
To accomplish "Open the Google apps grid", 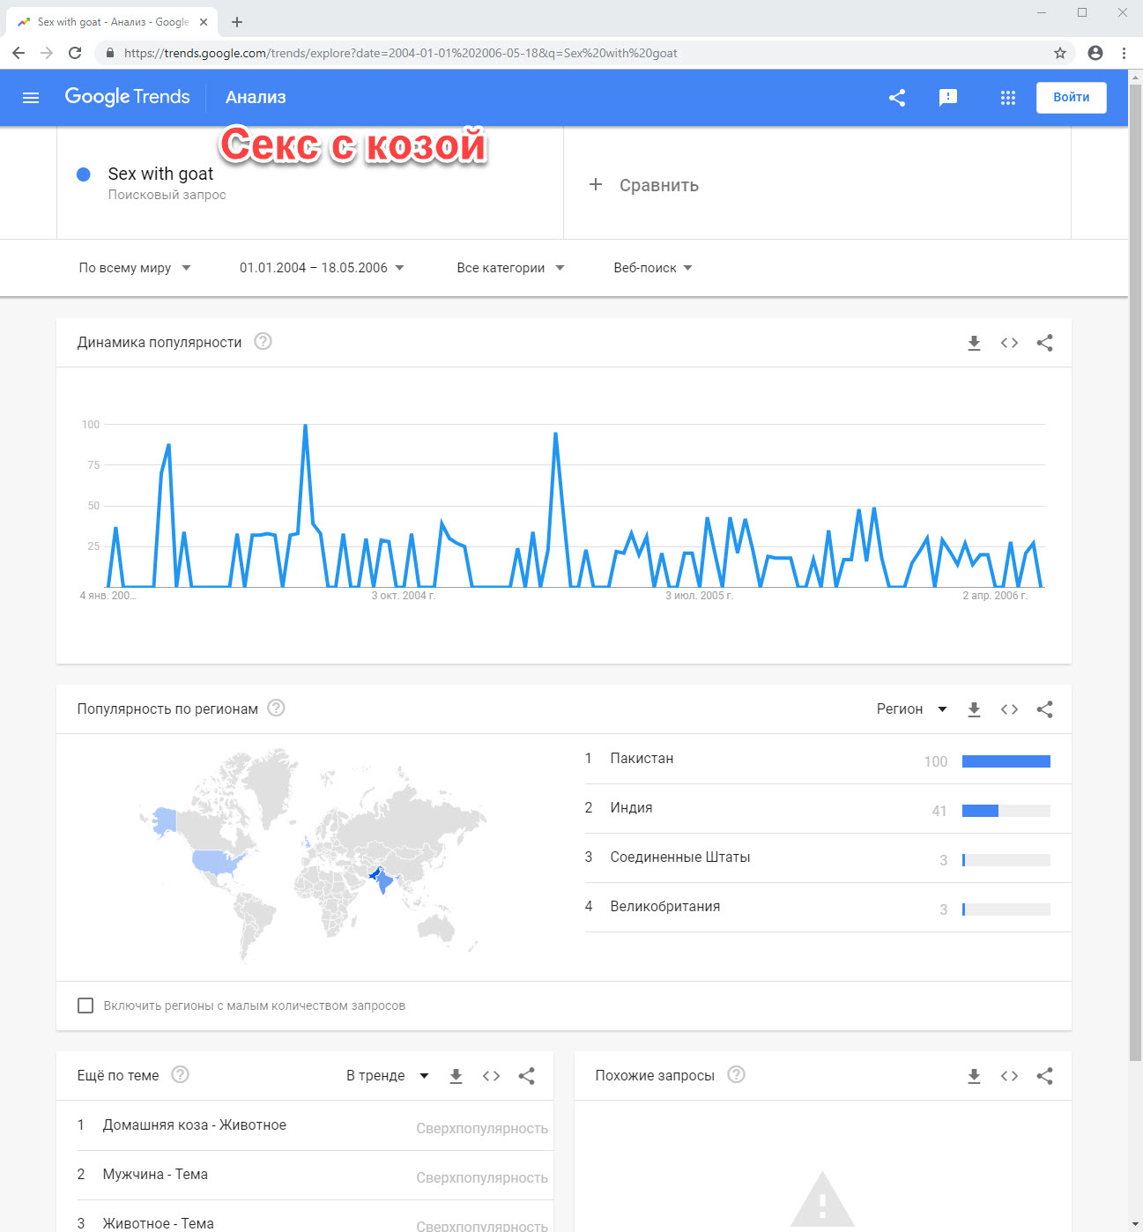I will 1008,98.
